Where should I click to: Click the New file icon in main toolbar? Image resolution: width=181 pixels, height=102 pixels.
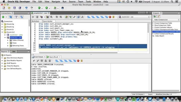[4, 8]
